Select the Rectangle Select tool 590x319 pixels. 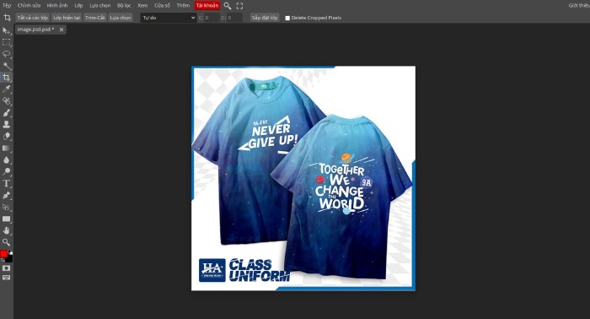[7, 42]
